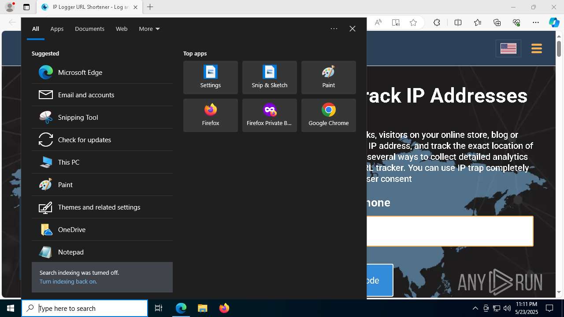
Task: Launch Firefox Private Browsing tile
Action: [270, 115]
